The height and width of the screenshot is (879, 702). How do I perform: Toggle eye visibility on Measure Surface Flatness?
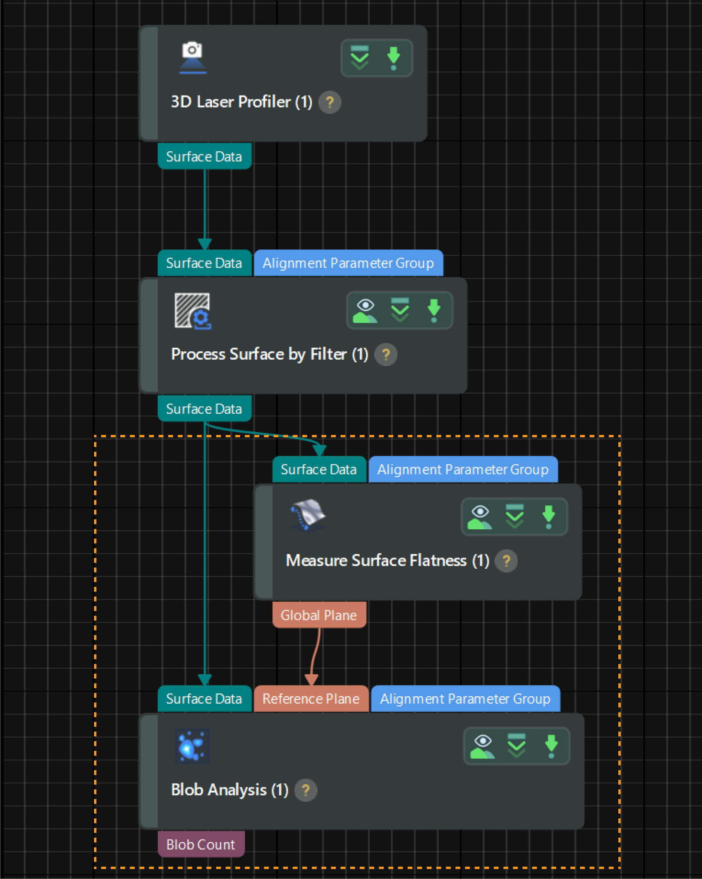pos(480,517)
